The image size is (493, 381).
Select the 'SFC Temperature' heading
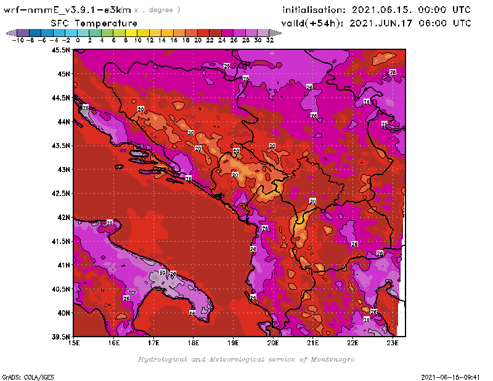pos(94,23)
